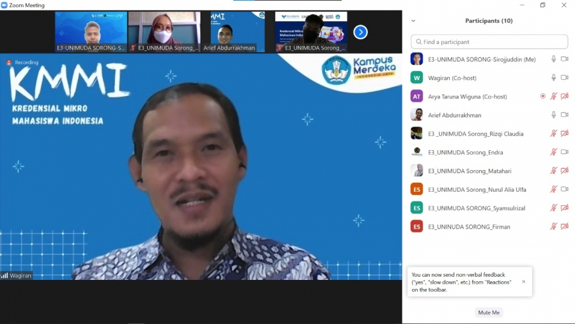Screen dimensions: 575x324
Task: Minimize the Zoom Meeting window
Action: (522, 4)
